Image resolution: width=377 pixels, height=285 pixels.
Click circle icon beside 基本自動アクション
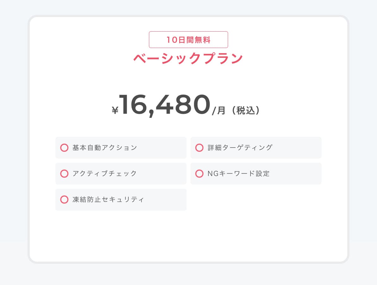tap(64, 148)
